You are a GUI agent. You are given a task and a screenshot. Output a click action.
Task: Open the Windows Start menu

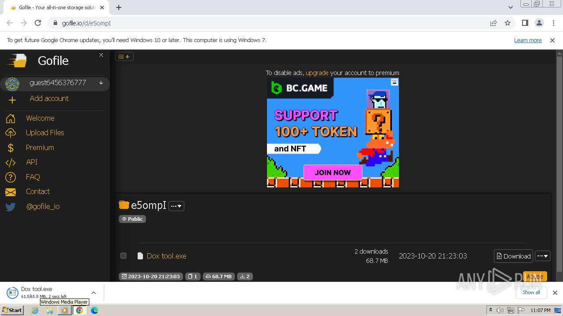tap(12, 310)
